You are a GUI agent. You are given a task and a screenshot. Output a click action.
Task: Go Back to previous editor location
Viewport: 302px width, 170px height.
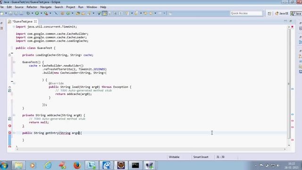click(151, 13)
